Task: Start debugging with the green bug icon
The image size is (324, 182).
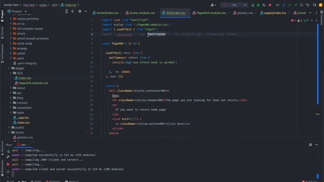Action: [x=258, y=5]
